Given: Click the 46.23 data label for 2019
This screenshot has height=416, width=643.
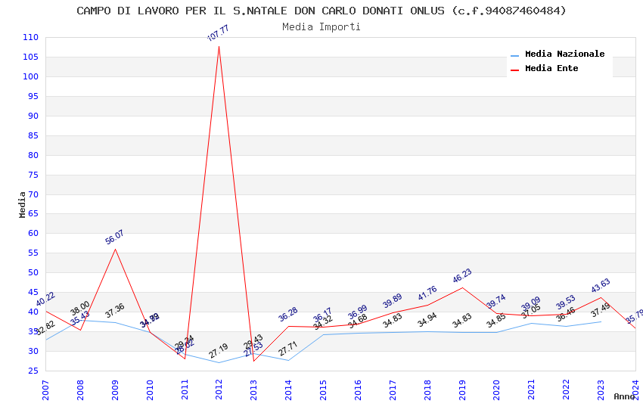Looking at the screenshot, I should click(x=462, y=275).
